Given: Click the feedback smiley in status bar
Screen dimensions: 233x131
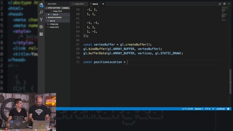Looking at the screenshot, I should 228,109.
